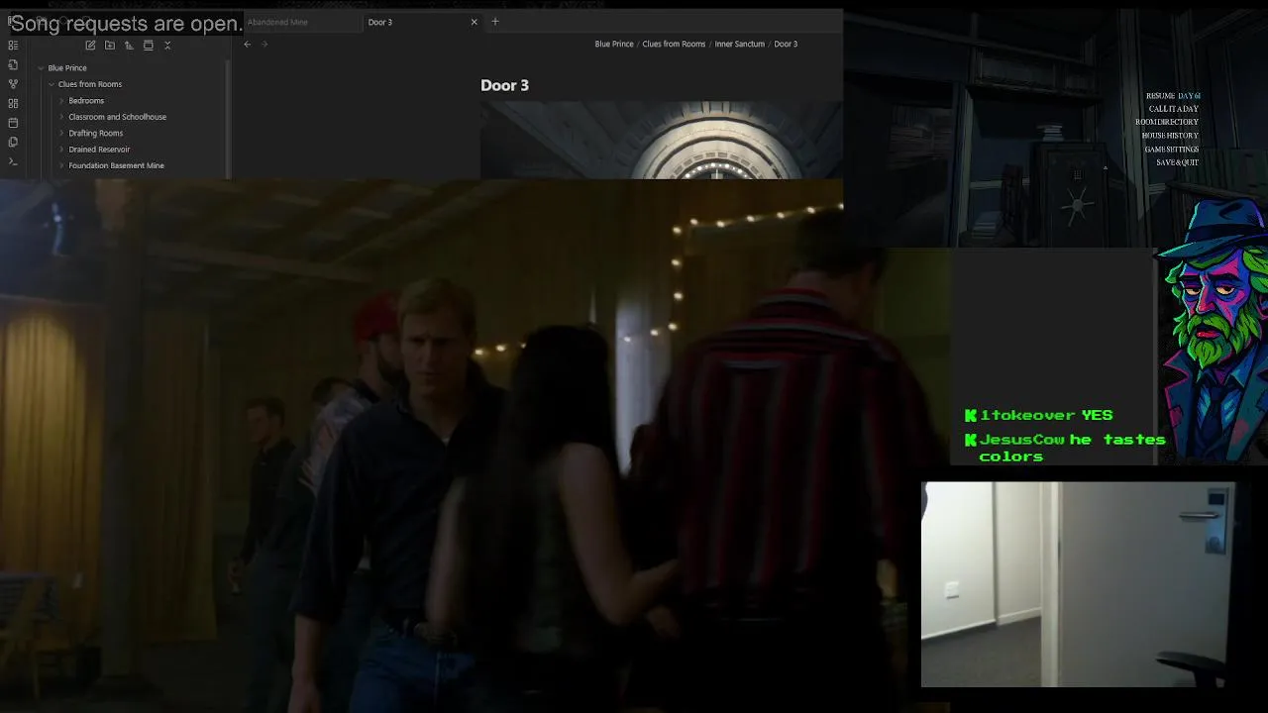This screenshot has width=1268, height=713.
Task: Choose Call It A Day in game menu
Action: tap(1174, 109)
